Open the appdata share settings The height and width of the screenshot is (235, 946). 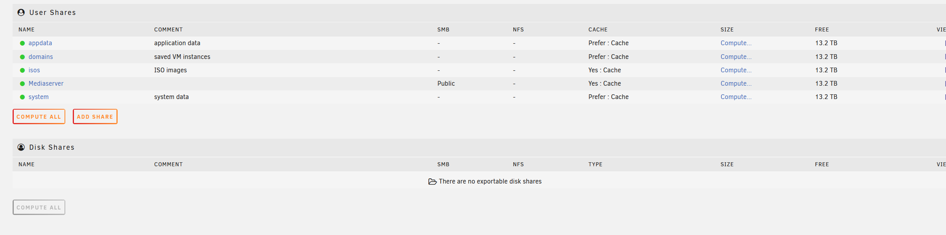coord(40,43)
